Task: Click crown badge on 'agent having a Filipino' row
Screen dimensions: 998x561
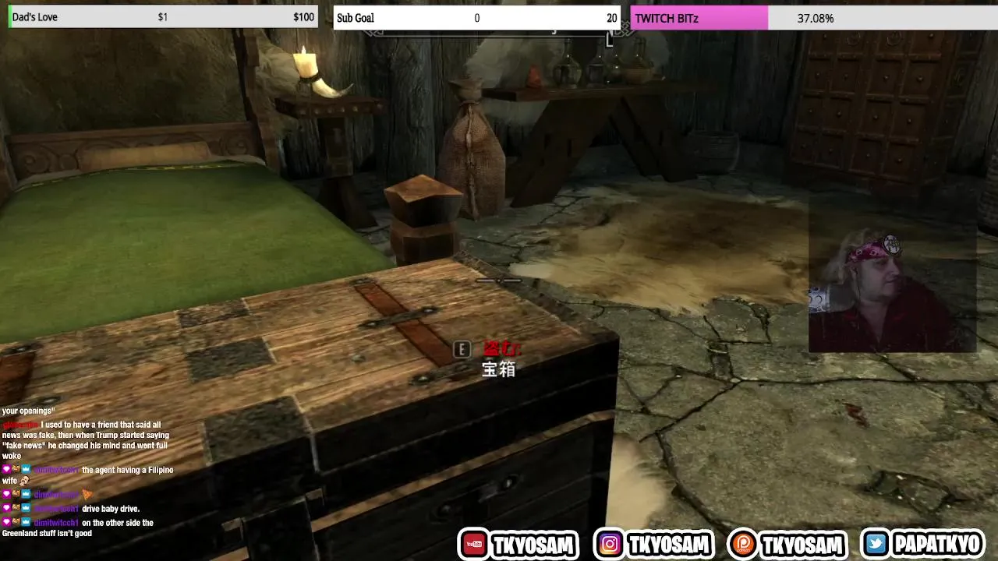Action: pos(26,469)
